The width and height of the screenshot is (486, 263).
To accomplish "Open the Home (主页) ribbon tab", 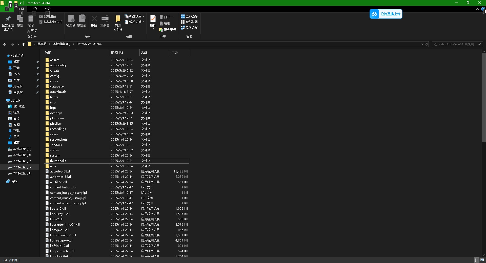I will (x=21, y=9).
